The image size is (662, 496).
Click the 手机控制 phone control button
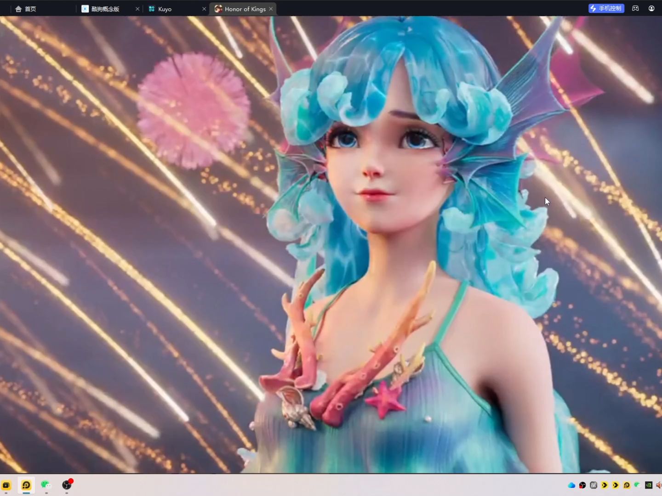[606, 8]
